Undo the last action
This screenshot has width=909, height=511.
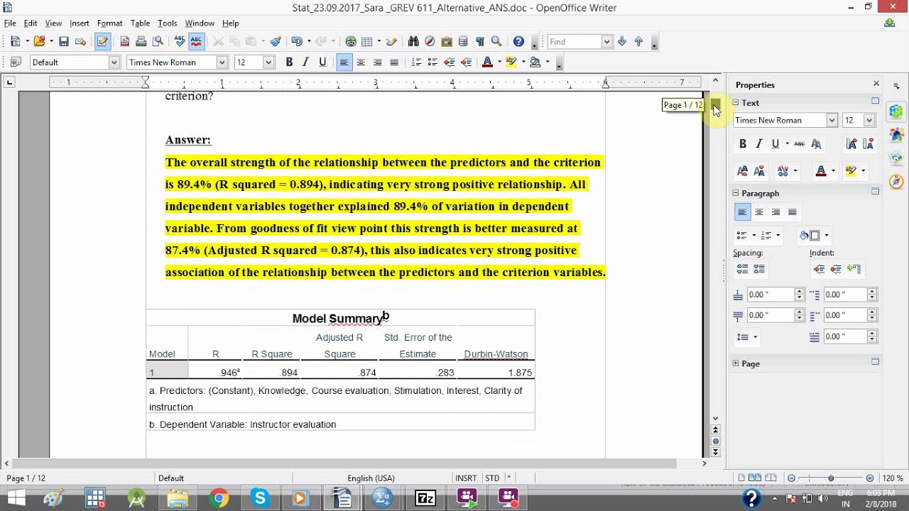click(296, 42)
